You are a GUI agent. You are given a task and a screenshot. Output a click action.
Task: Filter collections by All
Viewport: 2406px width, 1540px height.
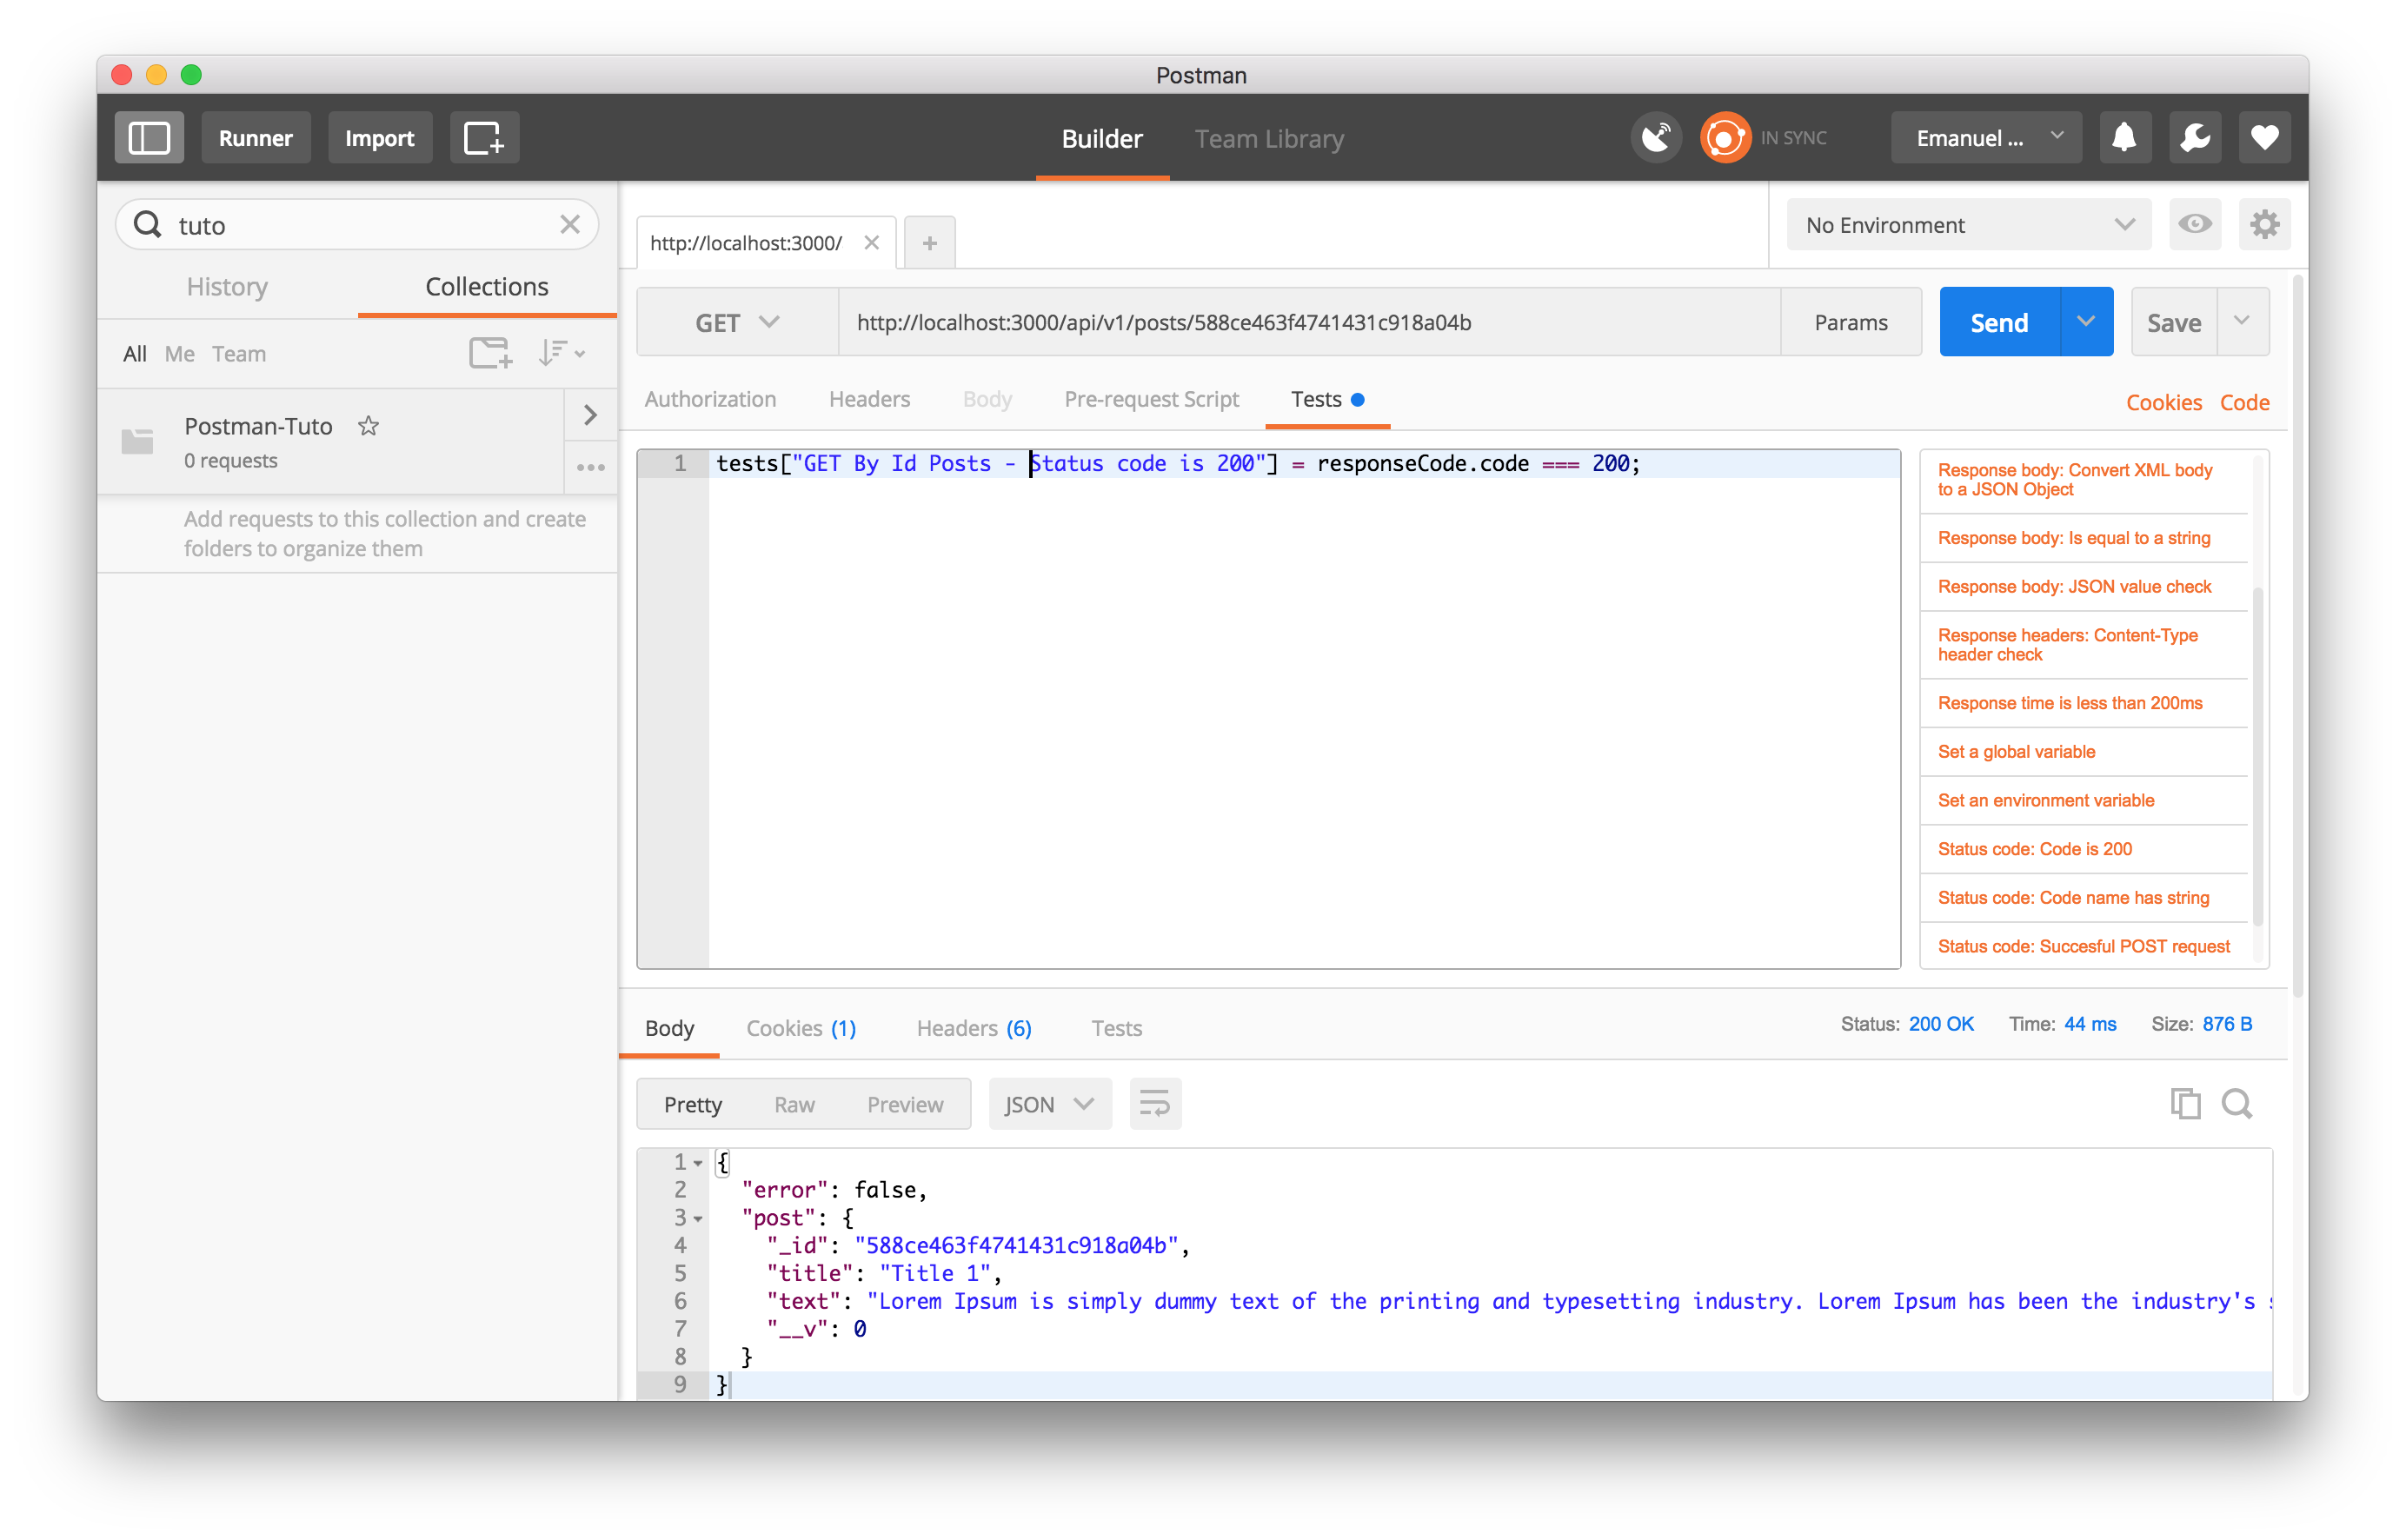point(134,354)
